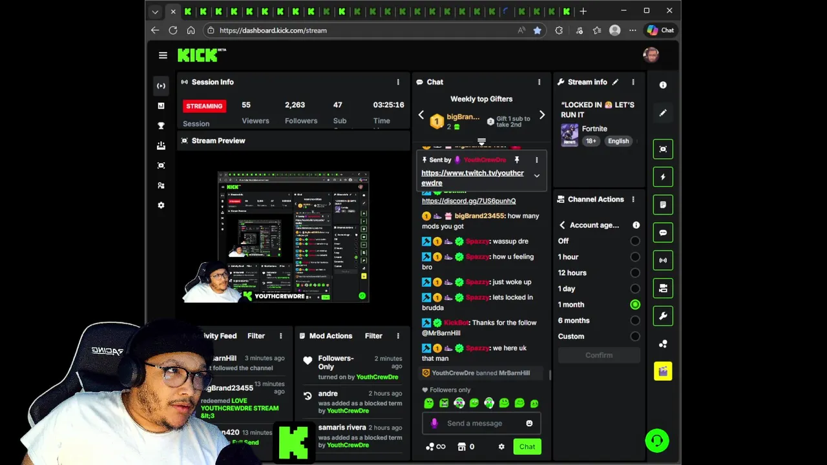827x465 pixels.
Task: Open the hamburger menu next to KICK logo
Action: (163, 56)
